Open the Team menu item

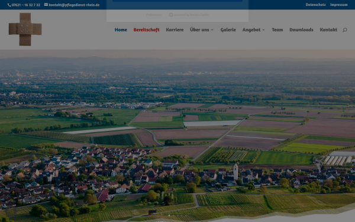click(277, 30)
